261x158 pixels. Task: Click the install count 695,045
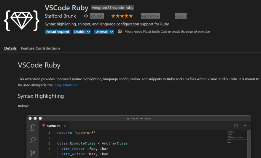click(97, 16)
